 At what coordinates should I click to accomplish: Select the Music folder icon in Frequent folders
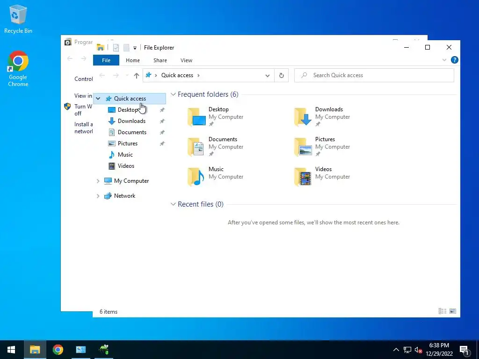[x=196, y=176]
